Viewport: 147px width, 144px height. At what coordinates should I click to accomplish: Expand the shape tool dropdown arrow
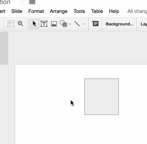point(70,24)
